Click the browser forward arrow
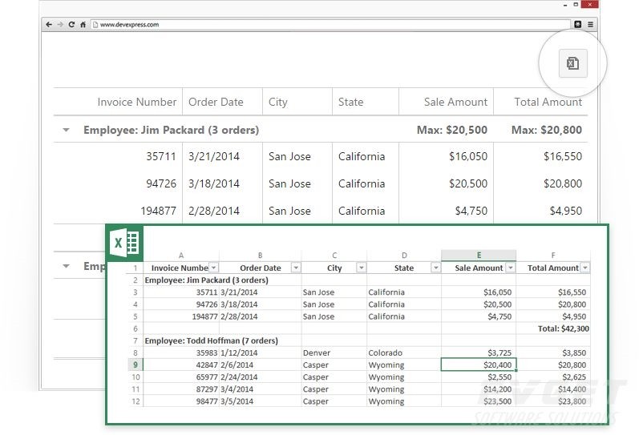Image resolution: width=639 pixels, height=435 pixels. (60, 25)
